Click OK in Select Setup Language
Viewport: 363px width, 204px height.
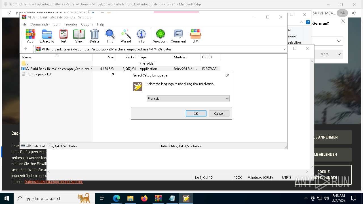click(x=196, y=113)
